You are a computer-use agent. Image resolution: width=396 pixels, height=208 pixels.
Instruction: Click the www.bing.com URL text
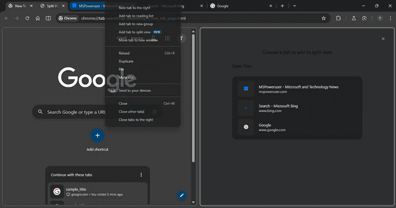tap(270, 111)
